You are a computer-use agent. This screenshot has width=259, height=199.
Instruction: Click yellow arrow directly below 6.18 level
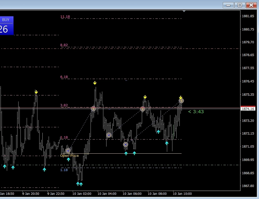[x=95, y=83]
